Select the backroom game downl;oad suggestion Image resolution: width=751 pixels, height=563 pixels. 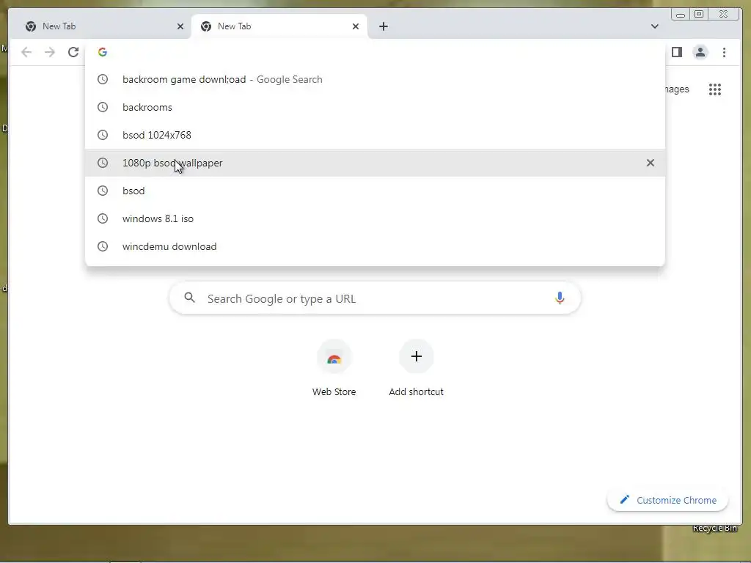point(375,79)
